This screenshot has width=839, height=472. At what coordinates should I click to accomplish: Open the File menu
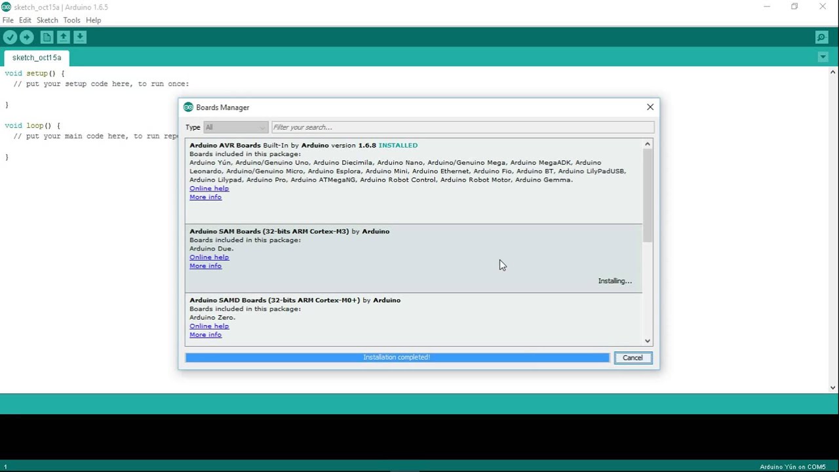point(8,20)
